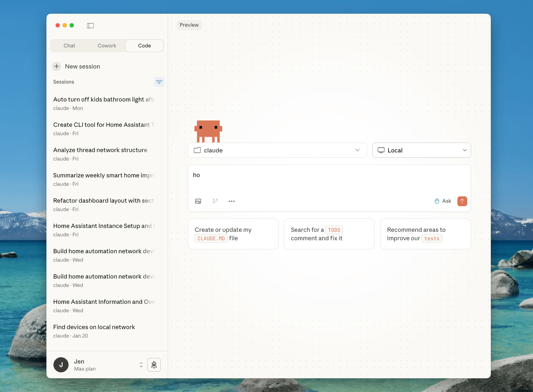Click the Preview badge

tap(189, 25)
